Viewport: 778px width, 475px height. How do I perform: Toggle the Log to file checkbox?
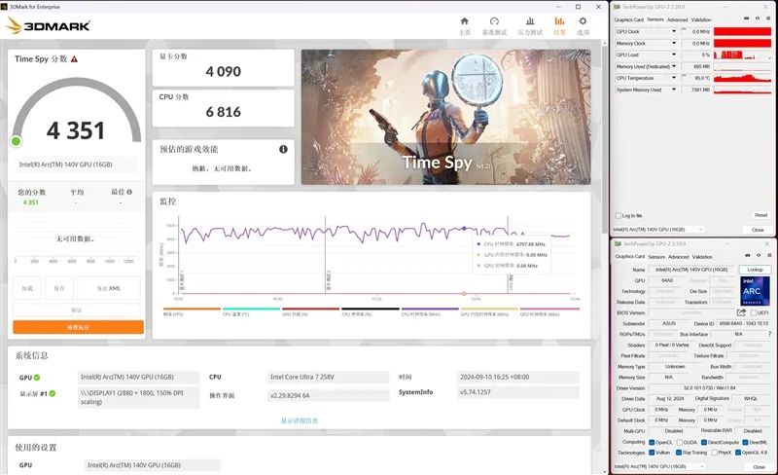pyautogui.click(x=619, y=216)
